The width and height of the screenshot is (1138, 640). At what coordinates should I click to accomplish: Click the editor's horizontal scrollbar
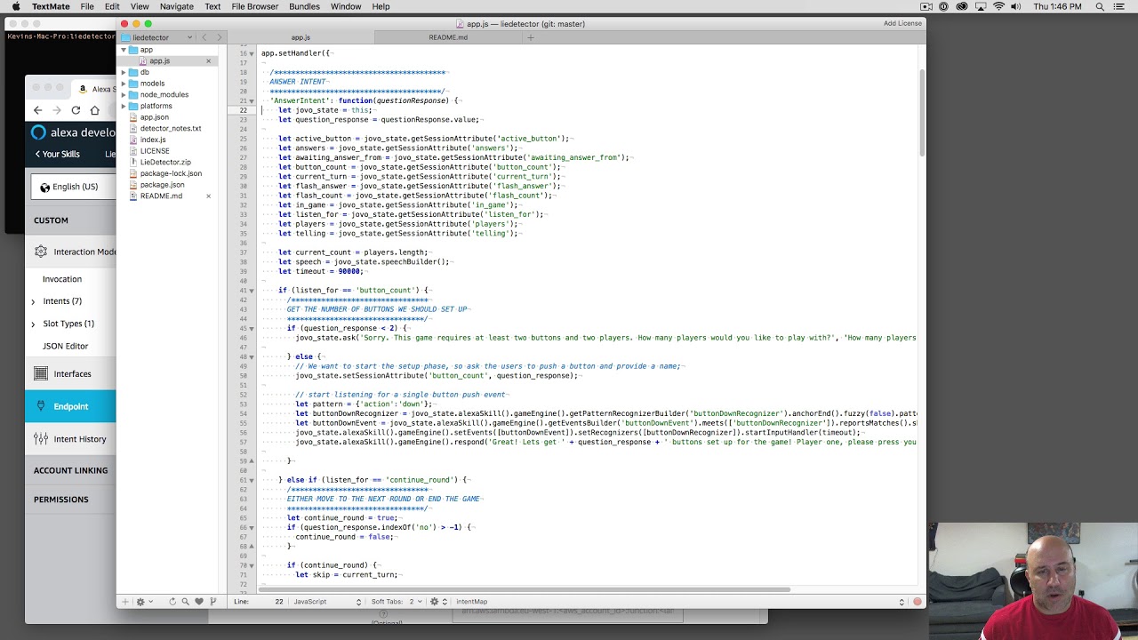[525, 588]
